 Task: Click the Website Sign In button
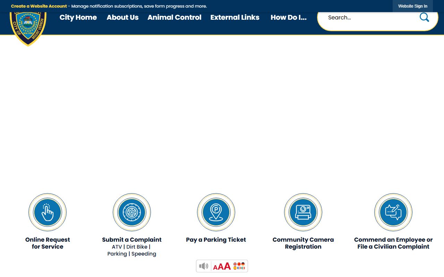[412, 6]
